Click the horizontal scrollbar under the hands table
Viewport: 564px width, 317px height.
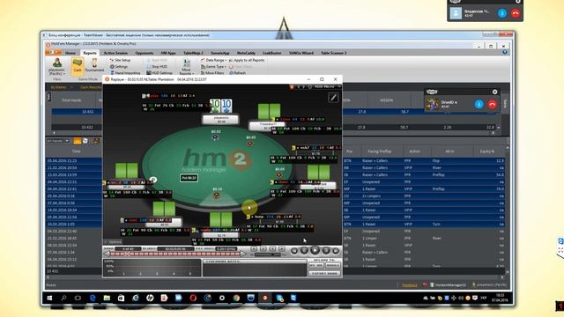(x=275, y=276)
